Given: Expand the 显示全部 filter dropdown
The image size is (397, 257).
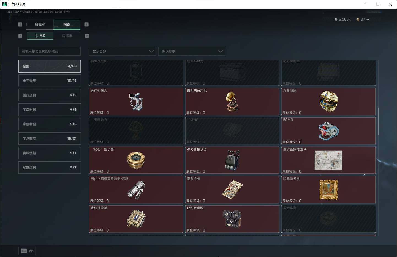Looking at the screenshot, I should pos(123,51).
